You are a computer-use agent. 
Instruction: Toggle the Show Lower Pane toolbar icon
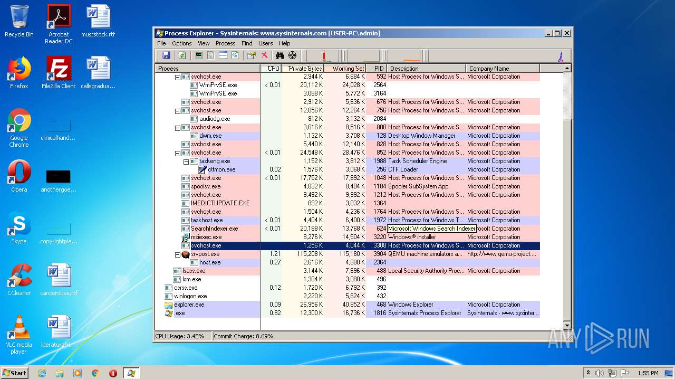[223, 55]
